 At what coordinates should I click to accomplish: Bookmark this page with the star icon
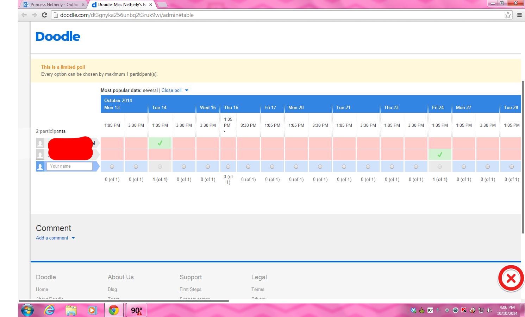coord(508,15)
